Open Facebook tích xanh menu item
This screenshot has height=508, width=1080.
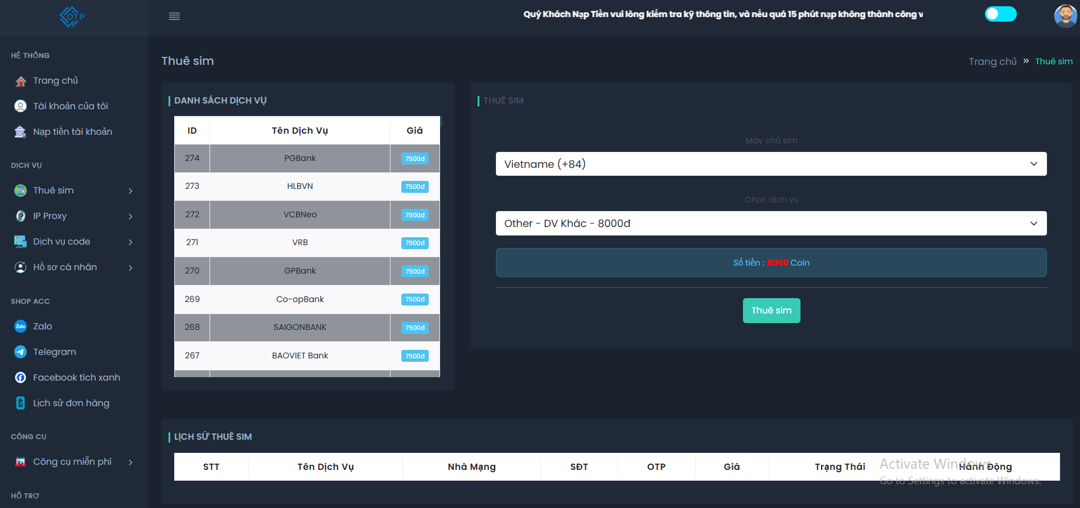76,378
